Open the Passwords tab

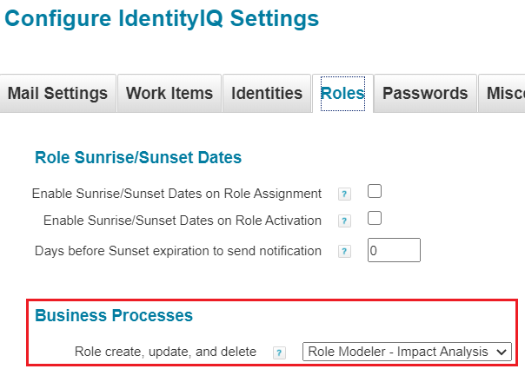tap(425, 94)
